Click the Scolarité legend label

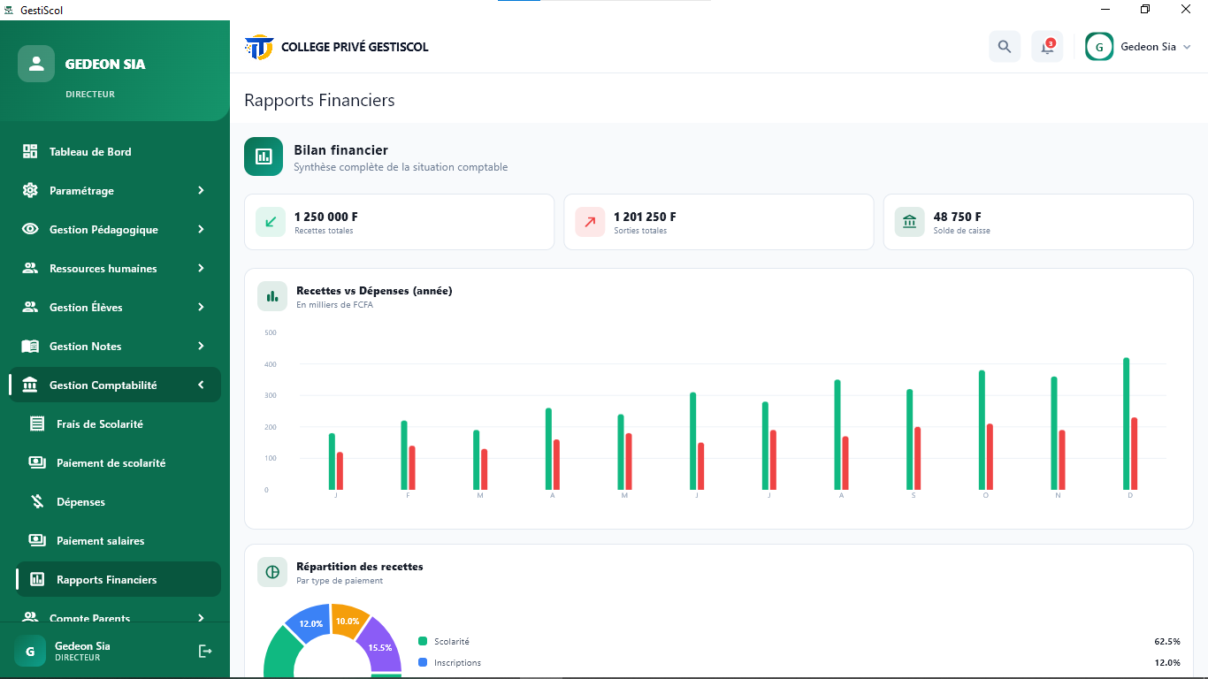(452, 641)
